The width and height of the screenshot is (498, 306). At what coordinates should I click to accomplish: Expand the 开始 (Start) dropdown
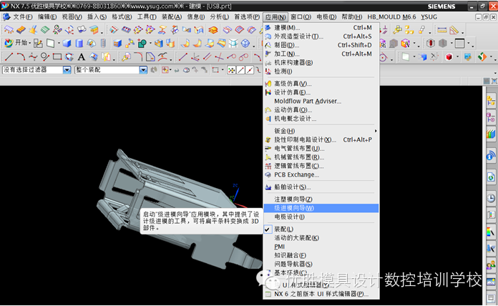[x=30, y=43]
